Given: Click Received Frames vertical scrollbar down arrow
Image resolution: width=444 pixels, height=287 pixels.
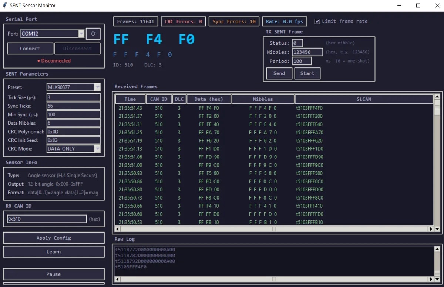Looking at the screenshot, I should tap(437, 229).
